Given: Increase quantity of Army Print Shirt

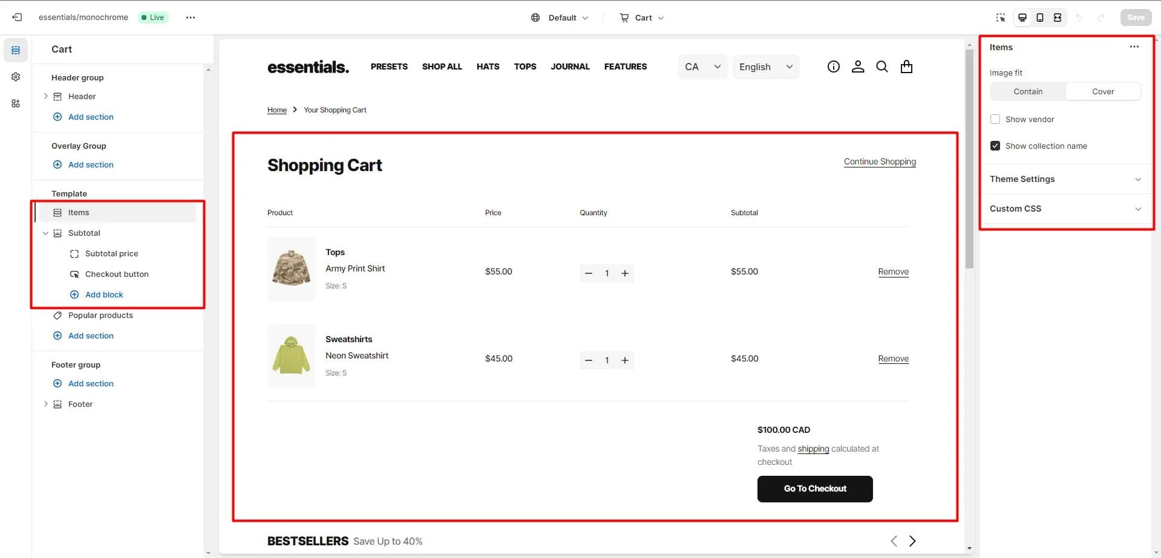Looking at the screenshot, I should tap(625, 273).
